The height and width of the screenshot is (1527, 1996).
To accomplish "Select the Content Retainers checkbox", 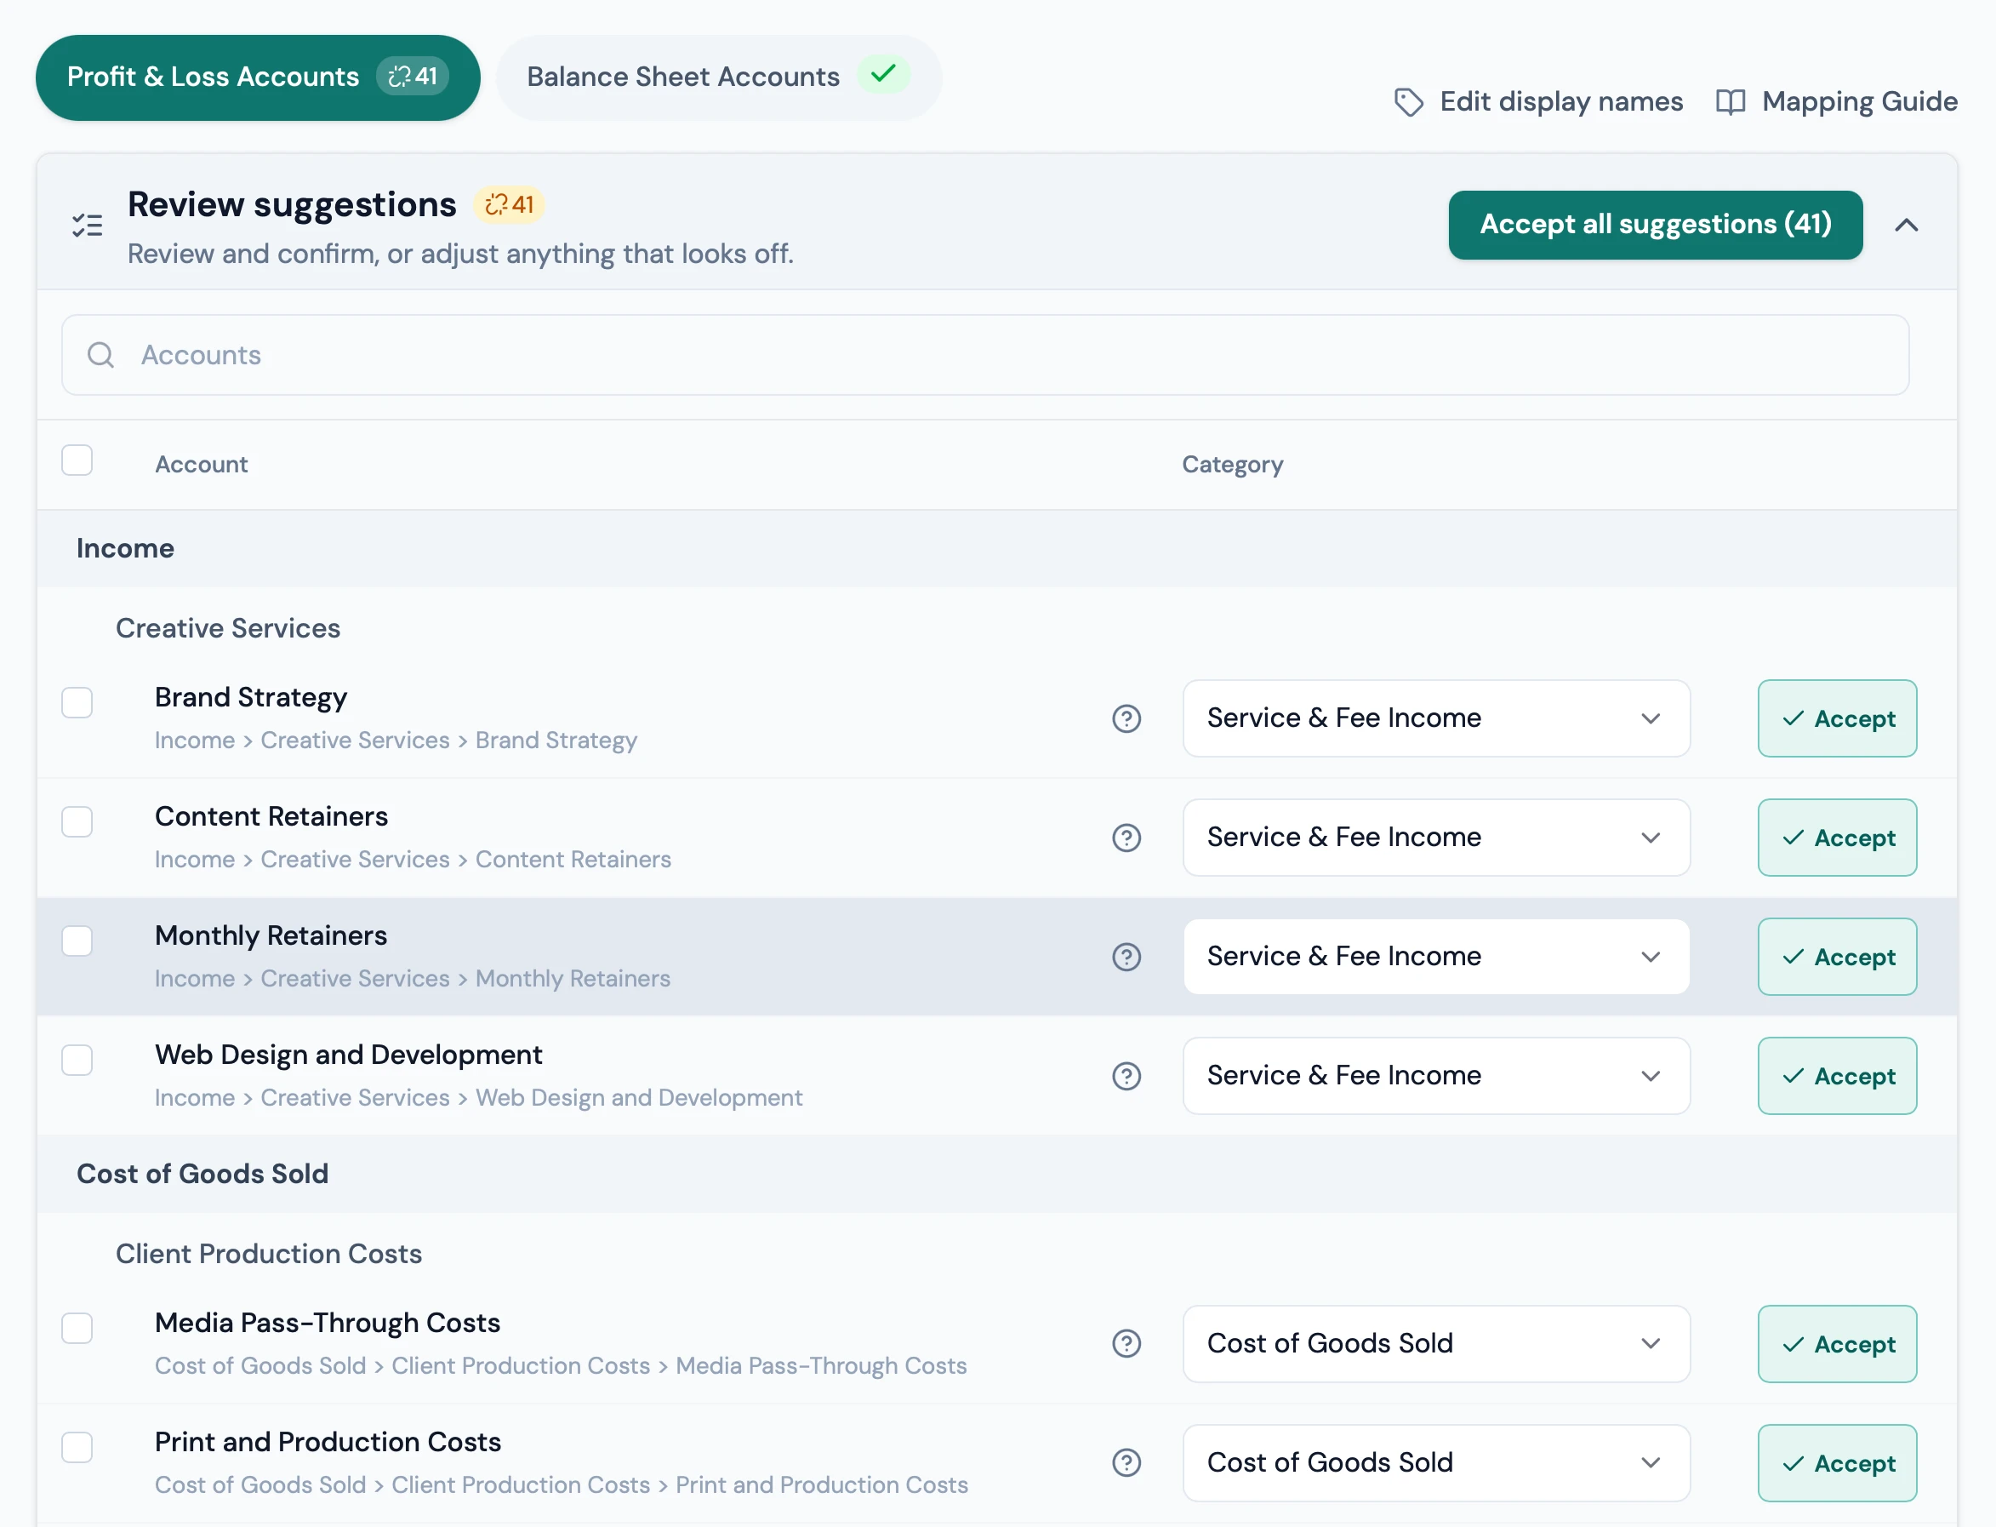I will (x=77, y=821).
